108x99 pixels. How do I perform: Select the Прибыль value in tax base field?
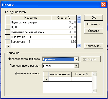(58, 59)
